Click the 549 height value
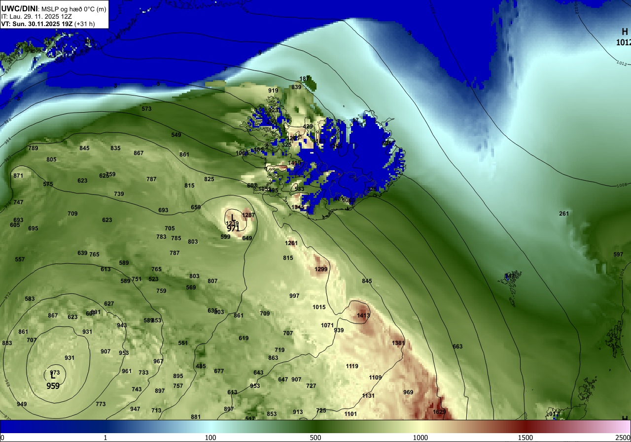 pos(176,135)
